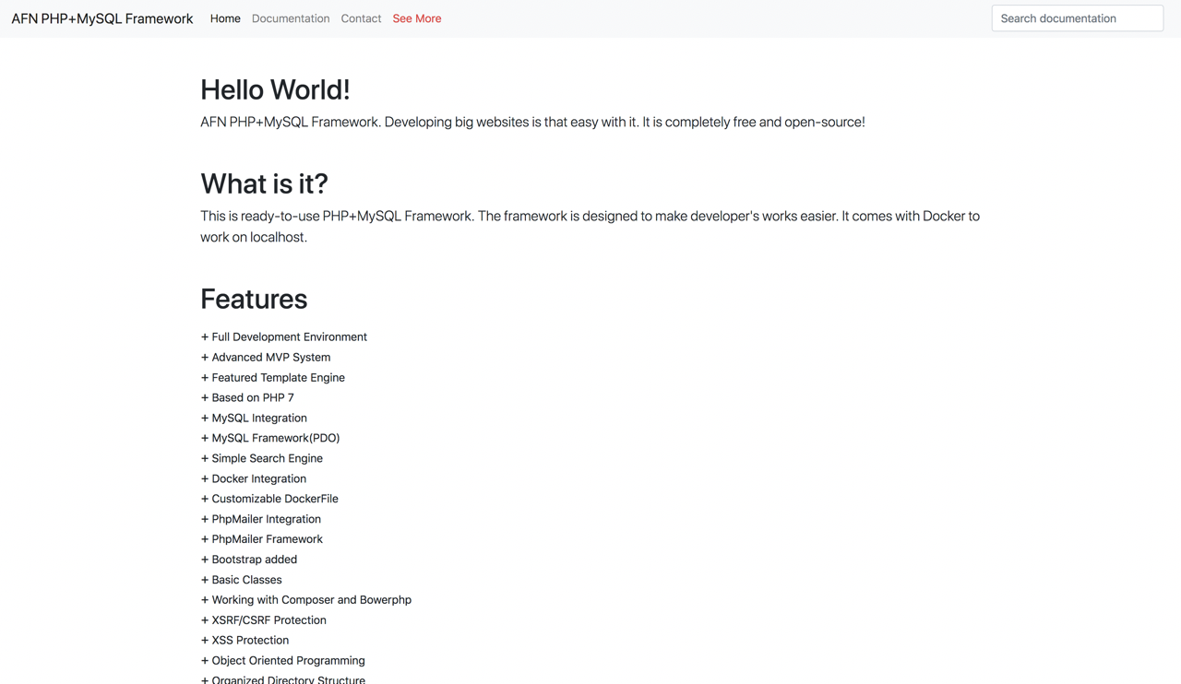Click the Hello World! heading

click(275, 89)
